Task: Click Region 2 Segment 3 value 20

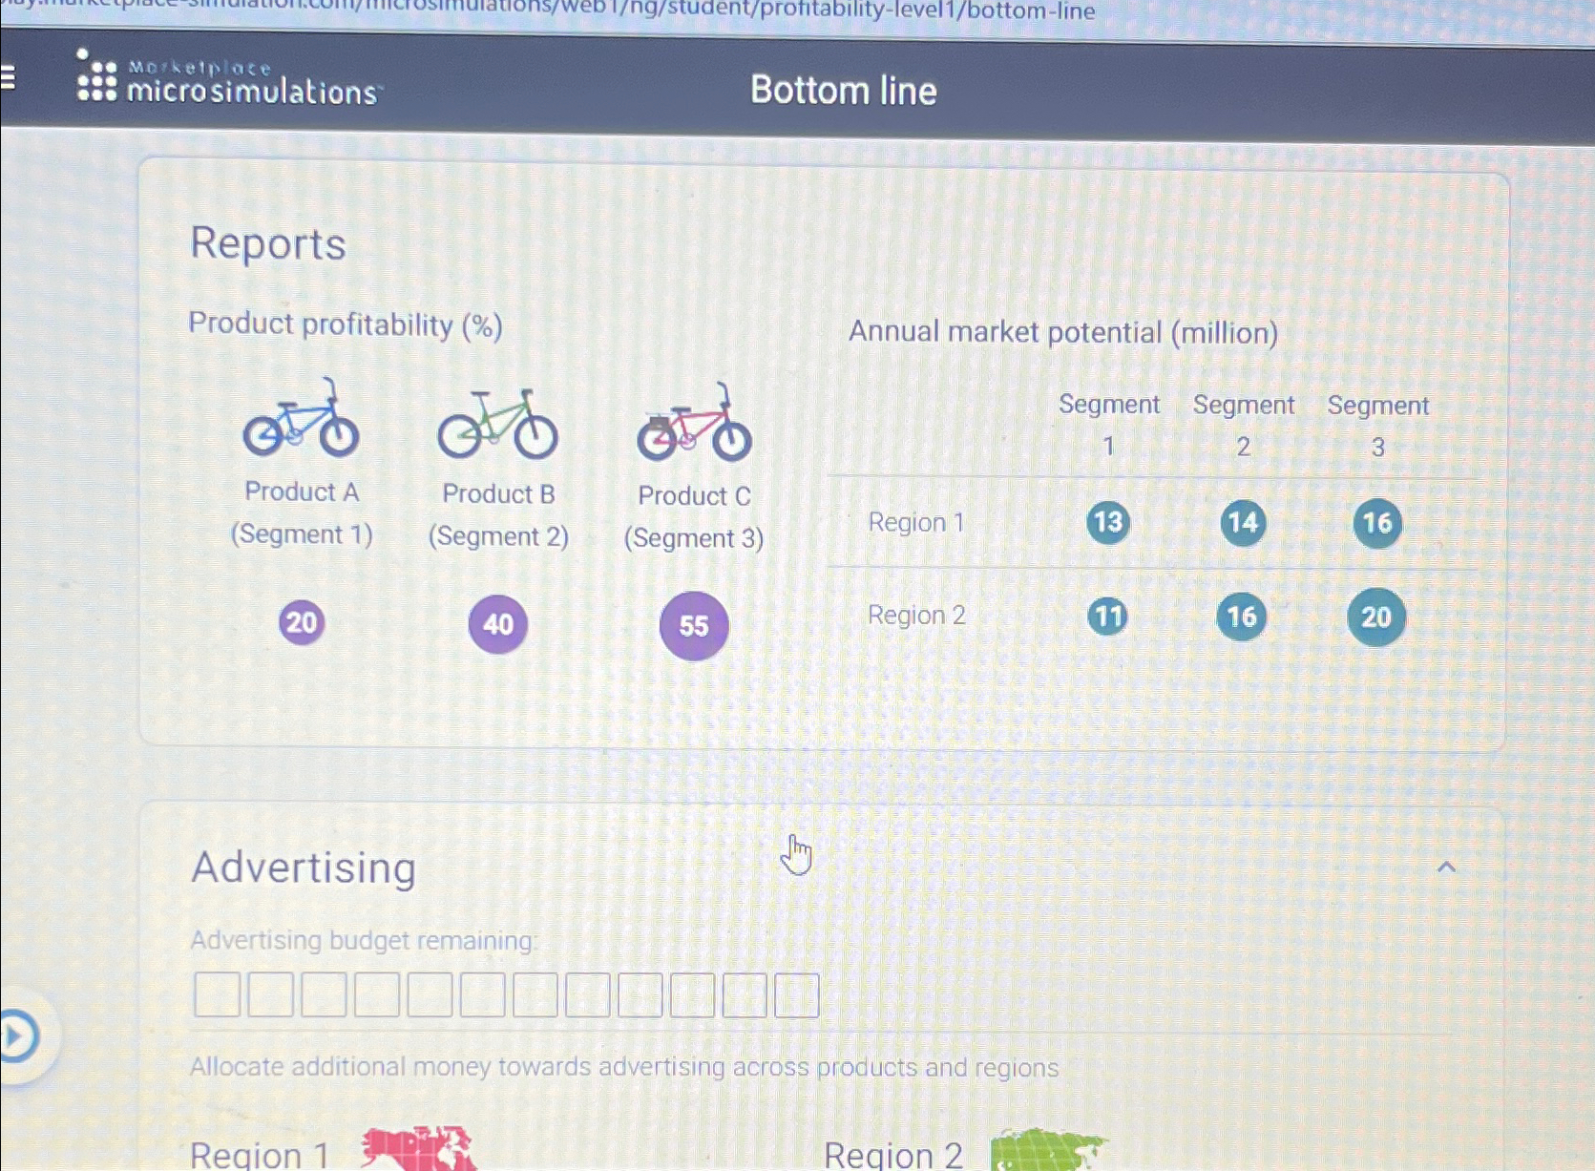Action: pos(1376,617)
